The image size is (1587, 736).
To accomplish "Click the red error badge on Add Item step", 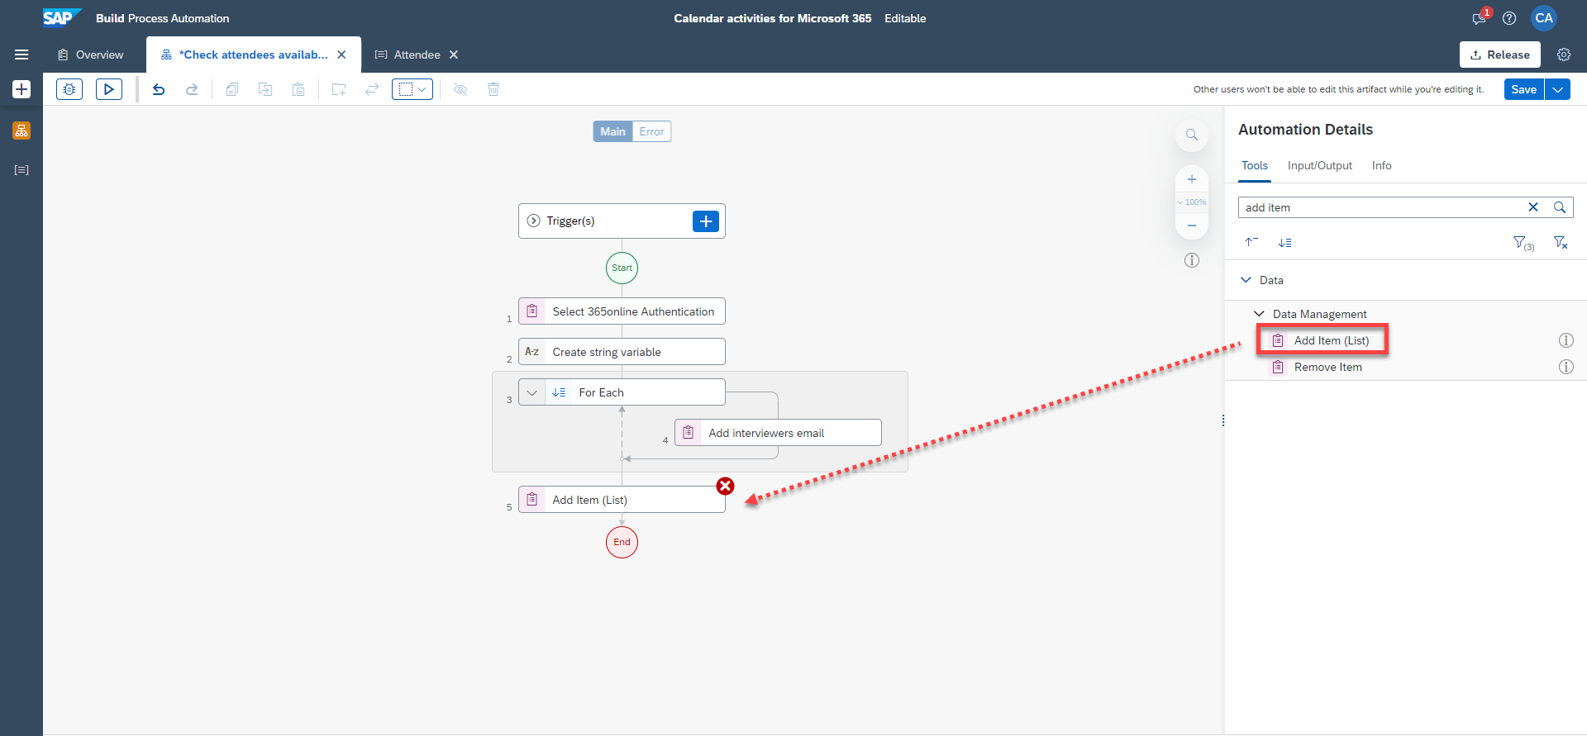I will click(725, 486).
